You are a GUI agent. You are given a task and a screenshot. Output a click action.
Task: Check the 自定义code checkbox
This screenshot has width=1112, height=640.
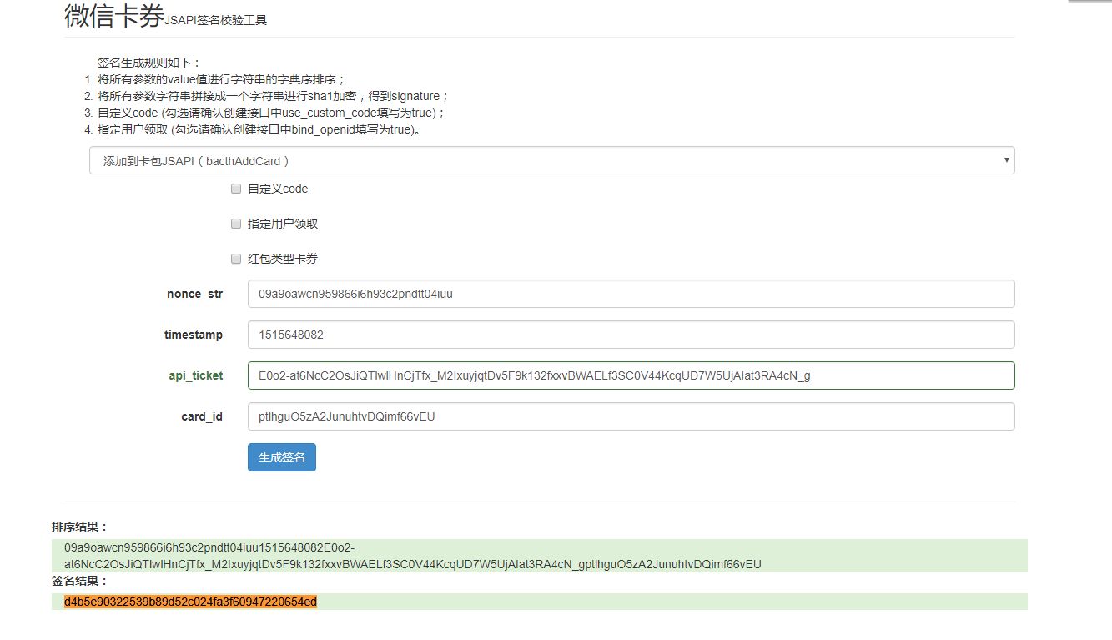(236, 189)
